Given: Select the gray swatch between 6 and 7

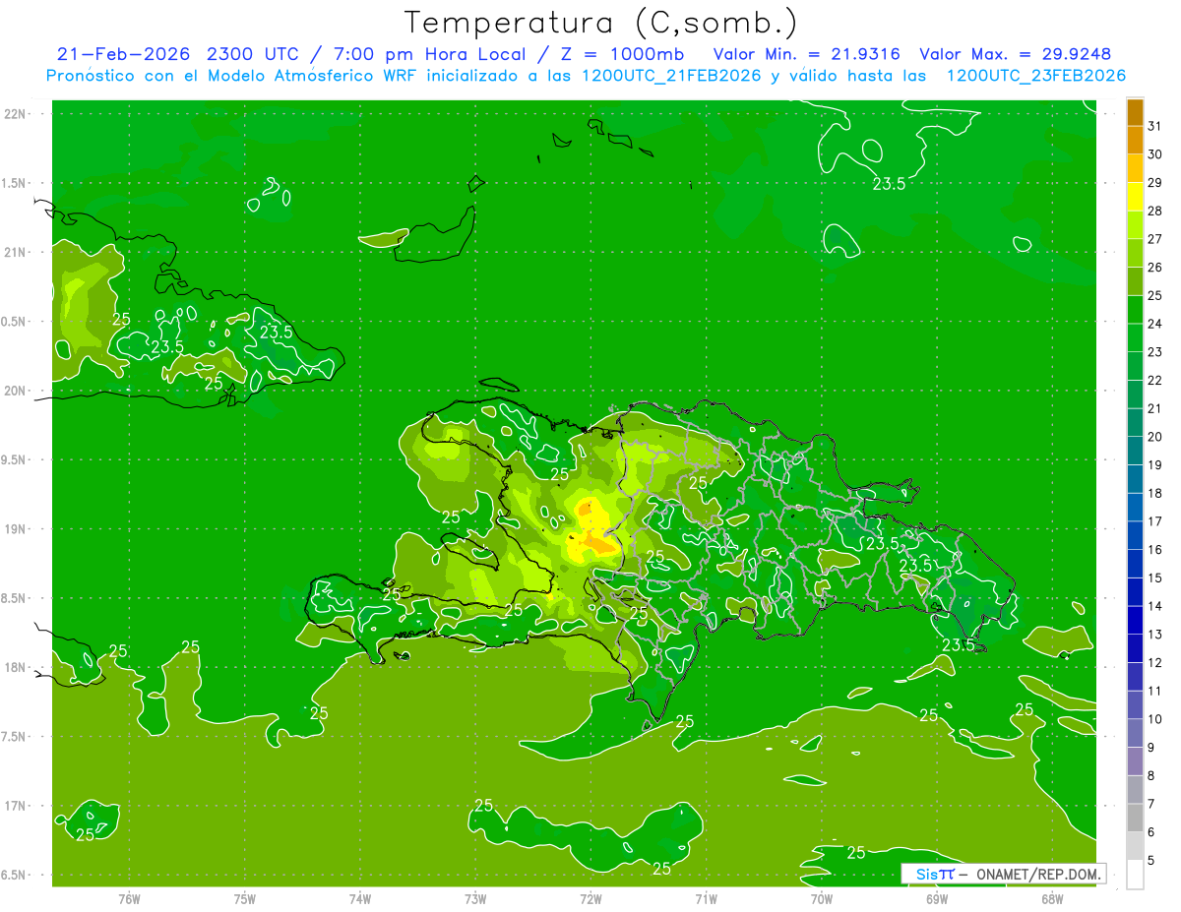Looking at the screenshot, I should pos(1135,818).
